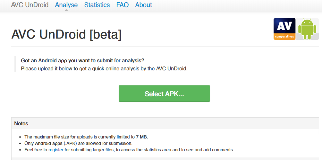Viewport: 322px width, 160px height.
Task: Click the AVC UnDroid [beta] page heading
Action: tap(66, 34)
